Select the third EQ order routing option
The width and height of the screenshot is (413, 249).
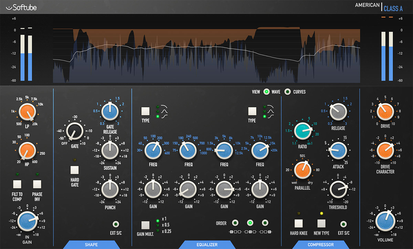(x=265, y=223)
